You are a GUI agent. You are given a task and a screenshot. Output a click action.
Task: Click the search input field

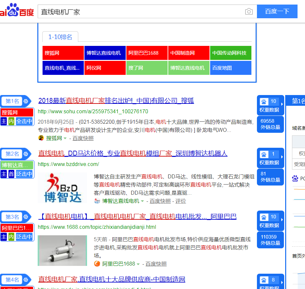(x=141, y=12)
